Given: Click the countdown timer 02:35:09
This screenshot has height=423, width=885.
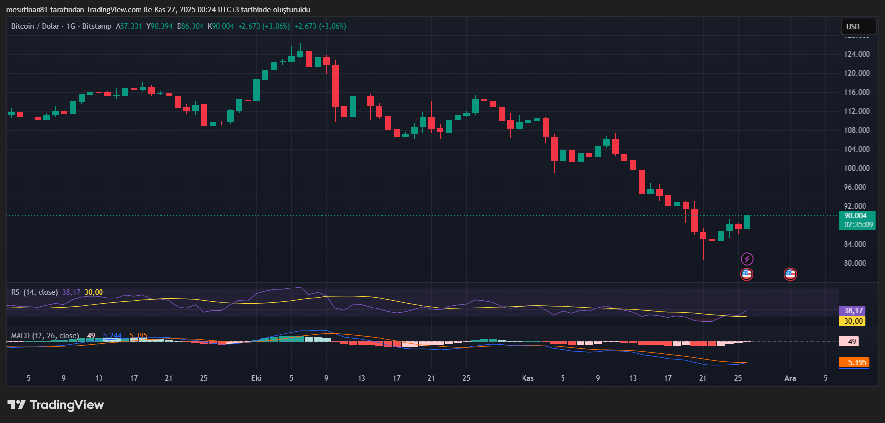Looking at the screenshot, I should [859, 225].
